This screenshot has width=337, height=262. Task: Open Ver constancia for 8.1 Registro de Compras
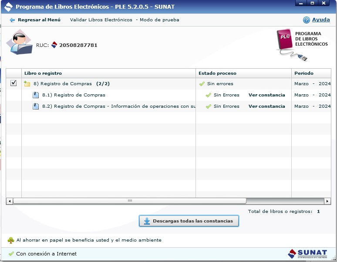tap(266, 95)
